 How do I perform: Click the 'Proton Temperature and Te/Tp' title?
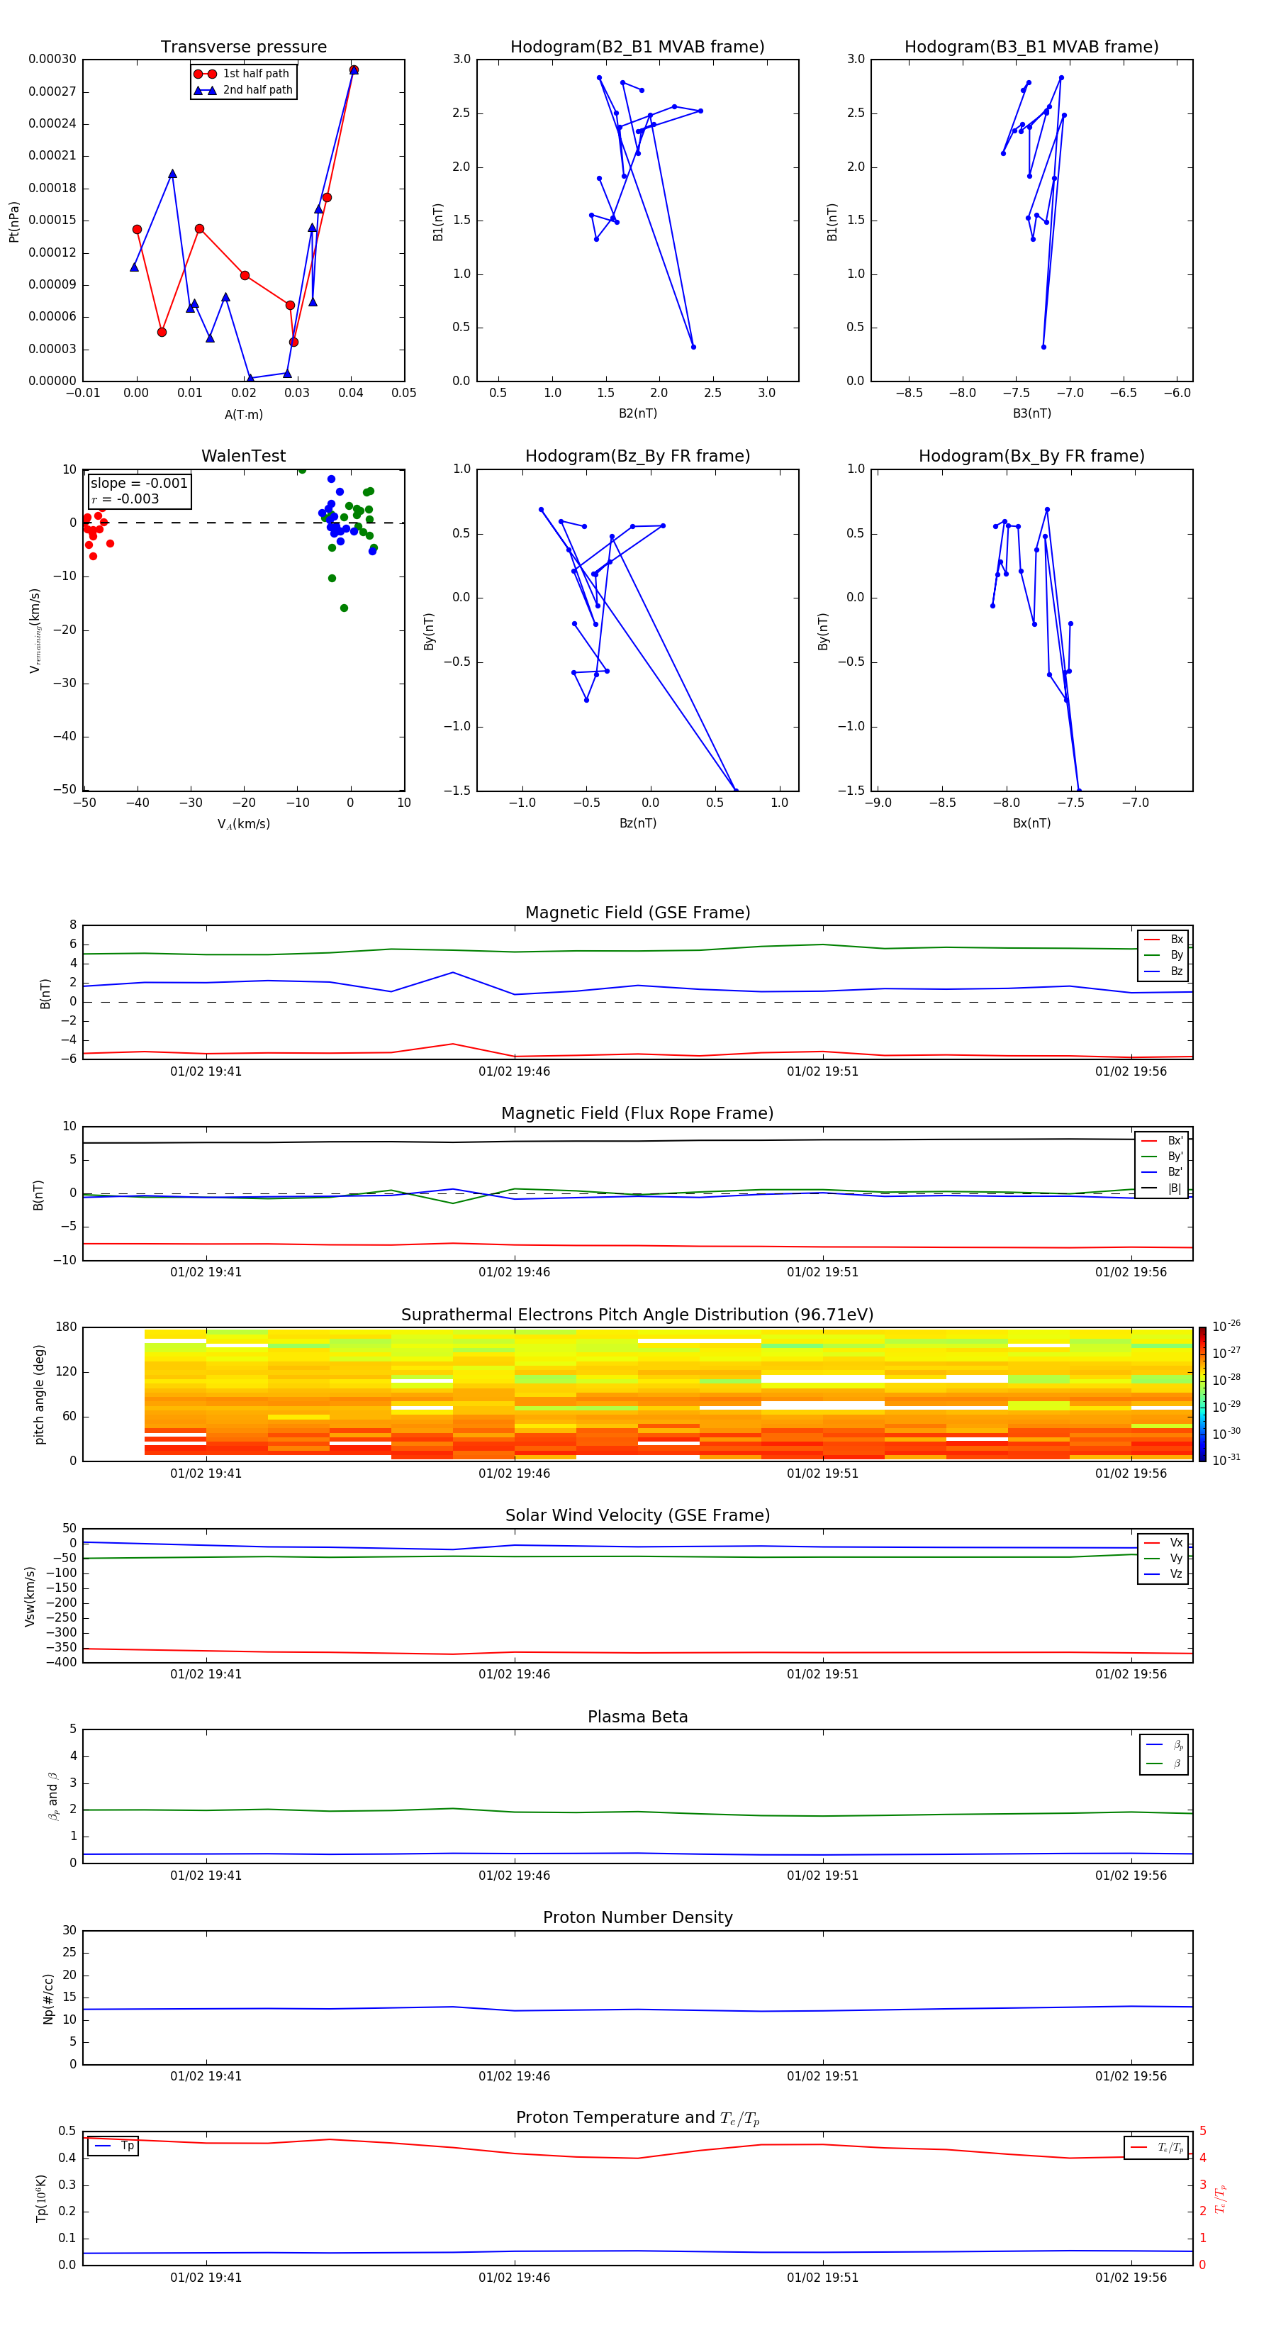tap(637, 2117)
